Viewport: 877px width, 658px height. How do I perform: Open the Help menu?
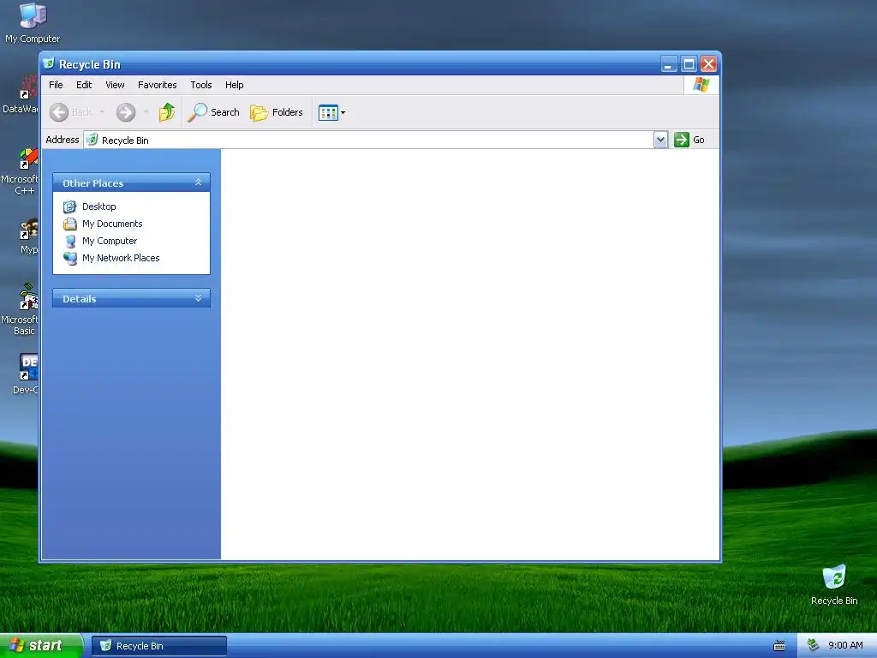pyautogui.click(x=235, y=85)
